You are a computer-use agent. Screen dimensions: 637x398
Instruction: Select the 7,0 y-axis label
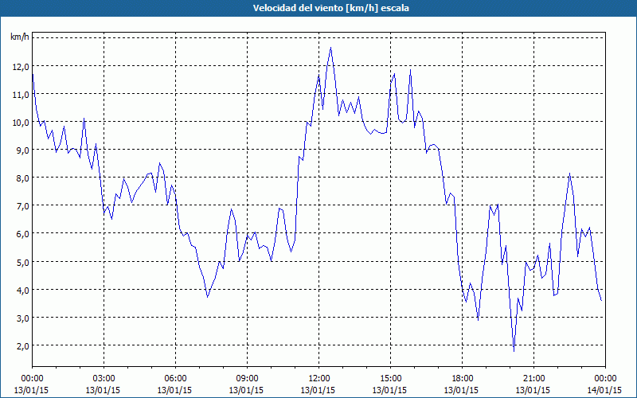(x=24, y=206)
